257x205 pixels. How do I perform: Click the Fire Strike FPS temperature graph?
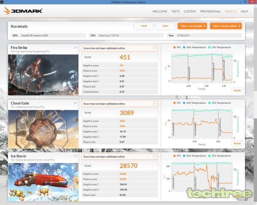tap(202, 68)
